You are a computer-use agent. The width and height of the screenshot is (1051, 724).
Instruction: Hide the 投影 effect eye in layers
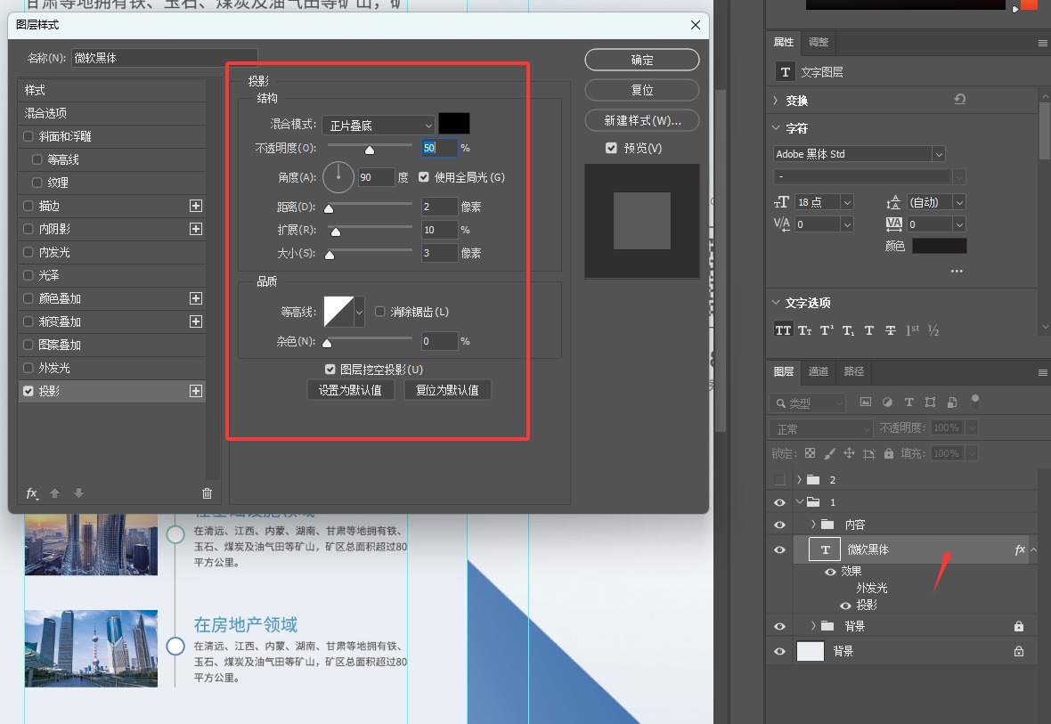(x=845, y=606)
